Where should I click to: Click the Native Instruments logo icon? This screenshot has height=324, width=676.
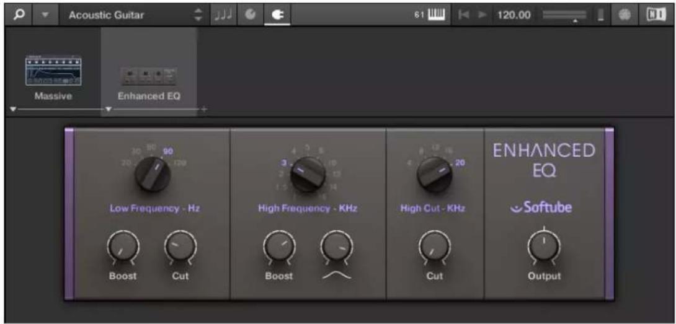click(656, 15)
